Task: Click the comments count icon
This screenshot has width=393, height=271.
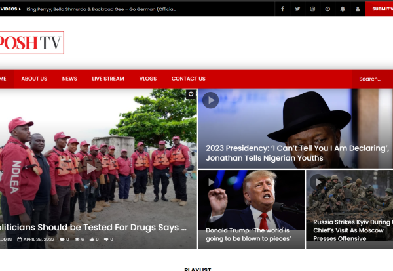Action: [62, 240]
